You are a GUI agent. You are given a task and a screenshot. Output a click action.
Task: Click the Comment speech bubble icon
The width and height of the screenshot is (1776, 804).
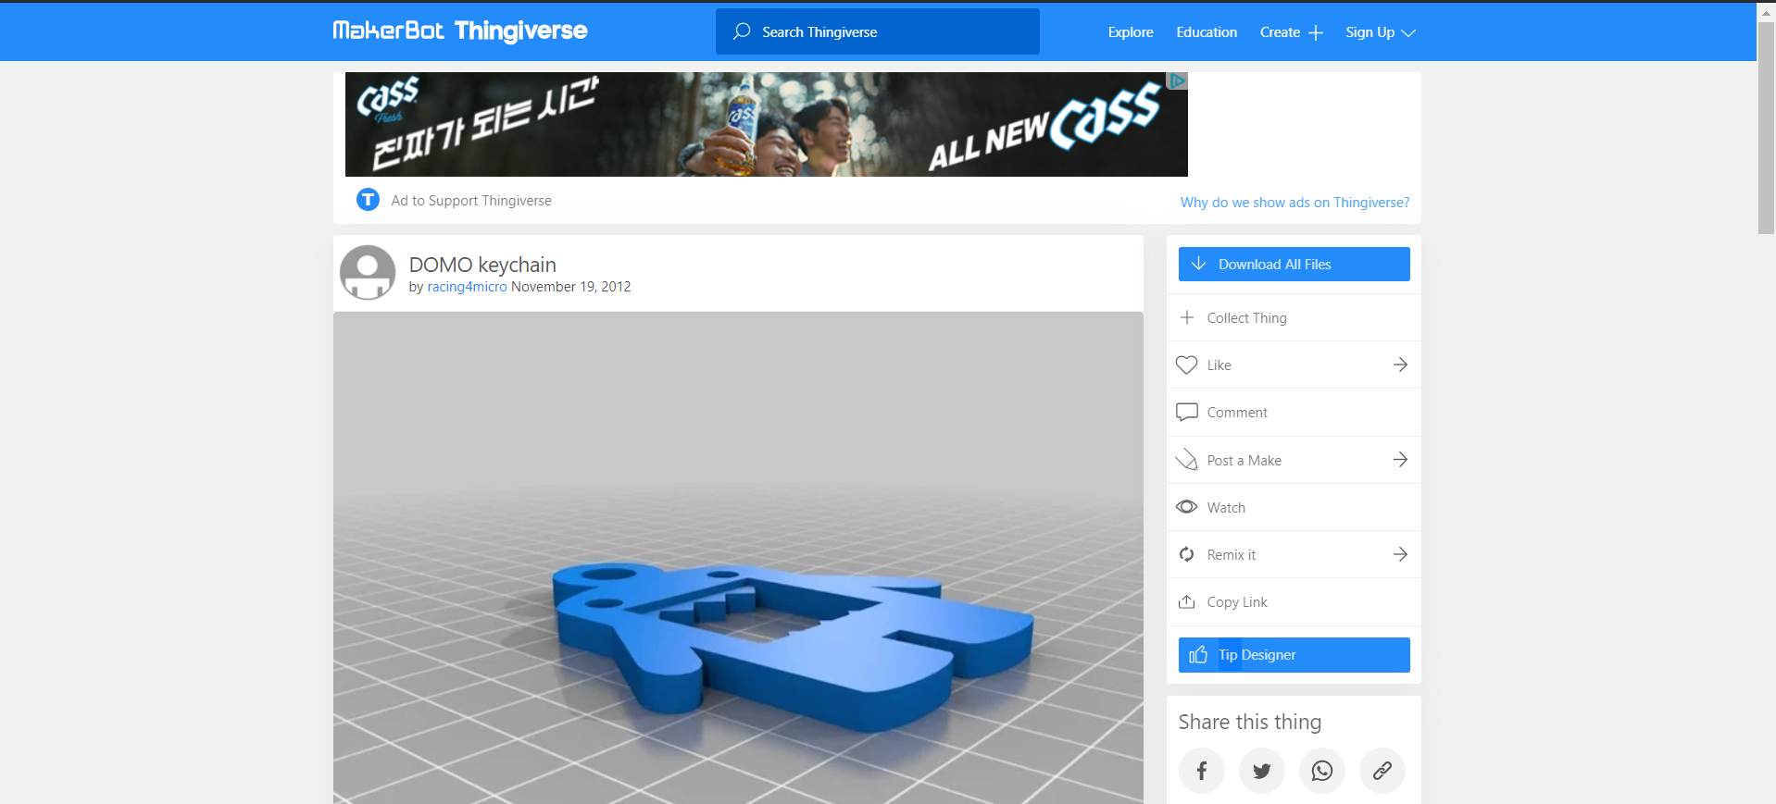pos(1186,413)
